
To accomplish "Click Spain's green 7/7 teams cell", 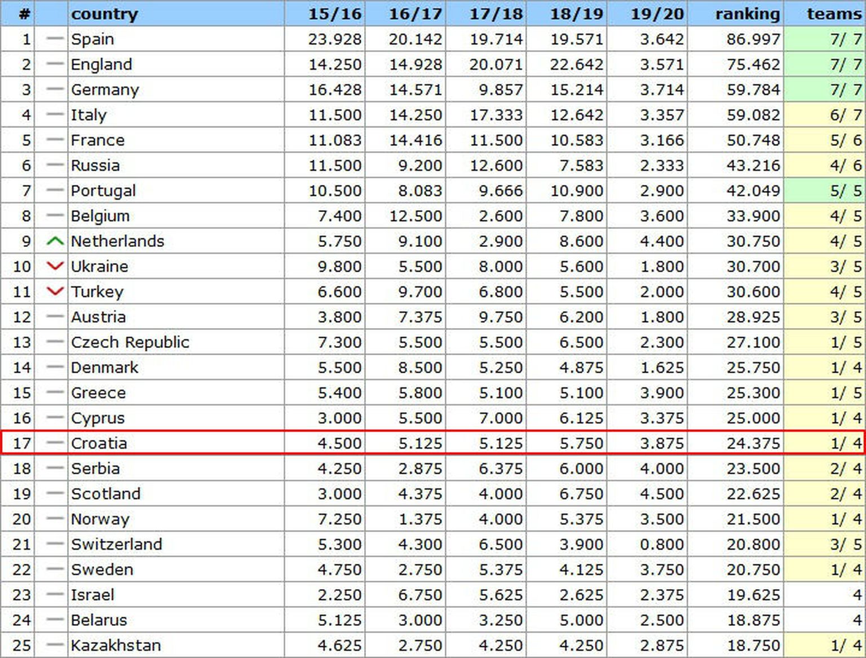I will [x=825, y=39].
